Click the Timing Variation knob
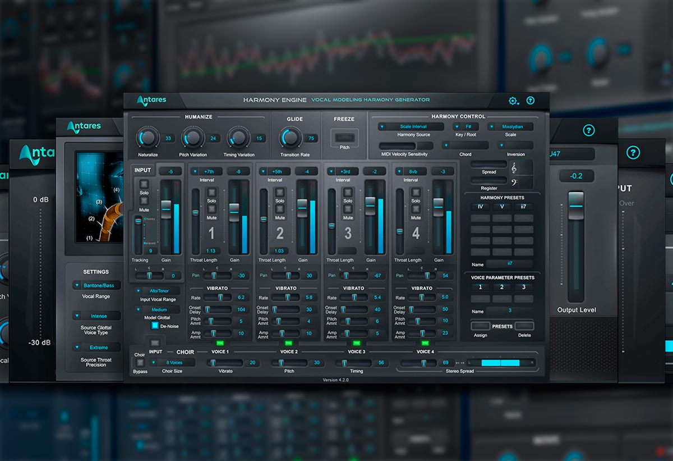 (238, 138)
